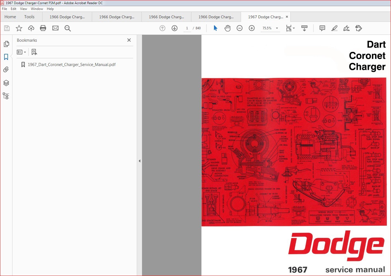This screenshot has width=391, height=276.
Task: Open the Edit menu
Action: (14, 9)
